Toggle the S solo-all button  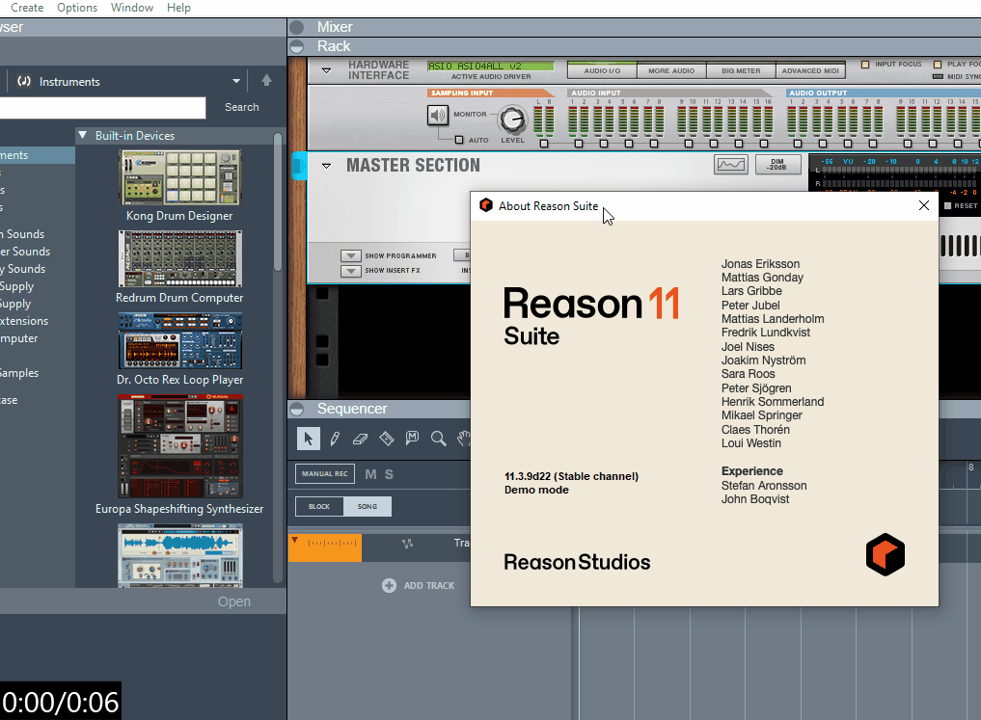[x=389, y=474]
